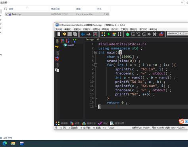Open the 运行[R] menu
The height and width of the screenshot is (147, 188).
click(x=115, y=29)
